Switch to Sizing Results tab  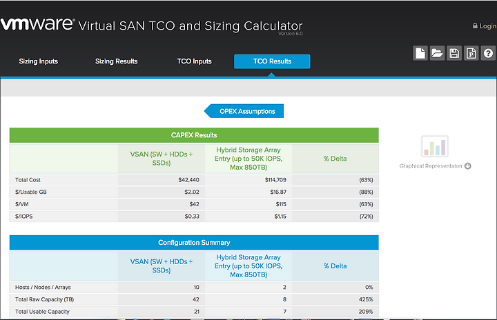point(117,61)
